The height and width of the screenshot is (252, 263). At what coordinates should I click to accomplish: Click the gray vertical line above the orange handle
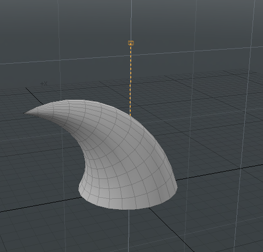131,20
